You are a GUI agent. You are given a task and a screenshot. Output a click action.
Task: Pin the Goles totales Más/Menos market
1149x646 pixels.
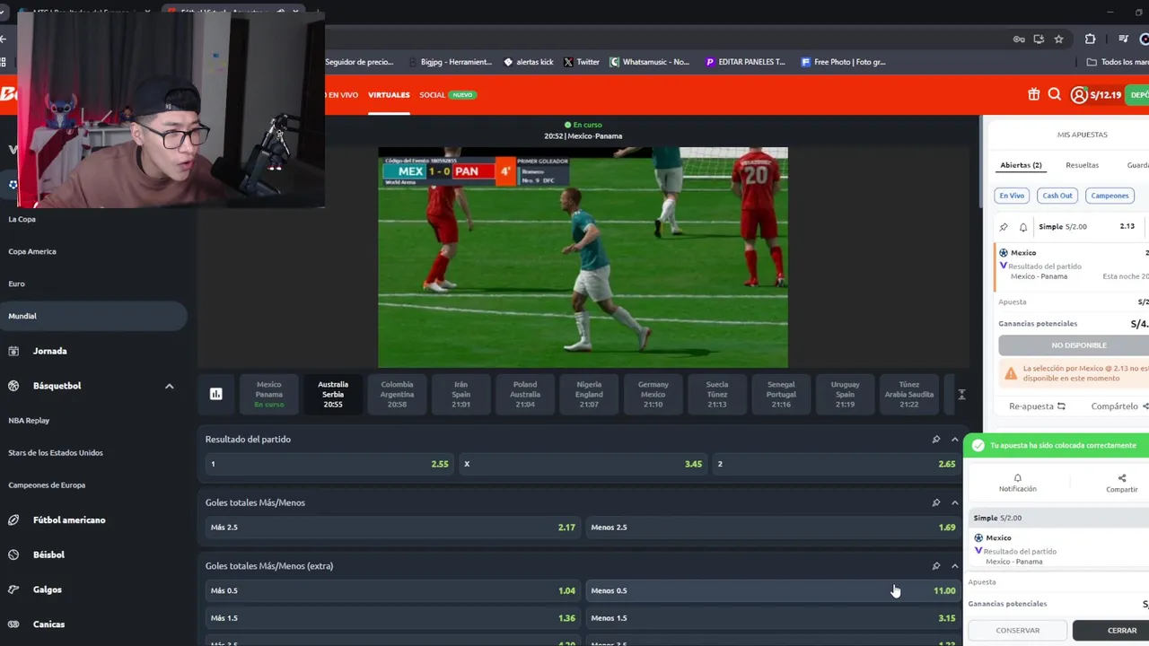pyautogui.click(x=936, y=502)
